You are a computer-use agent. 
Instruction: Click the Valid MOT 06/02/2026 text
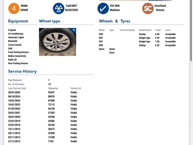71,8
